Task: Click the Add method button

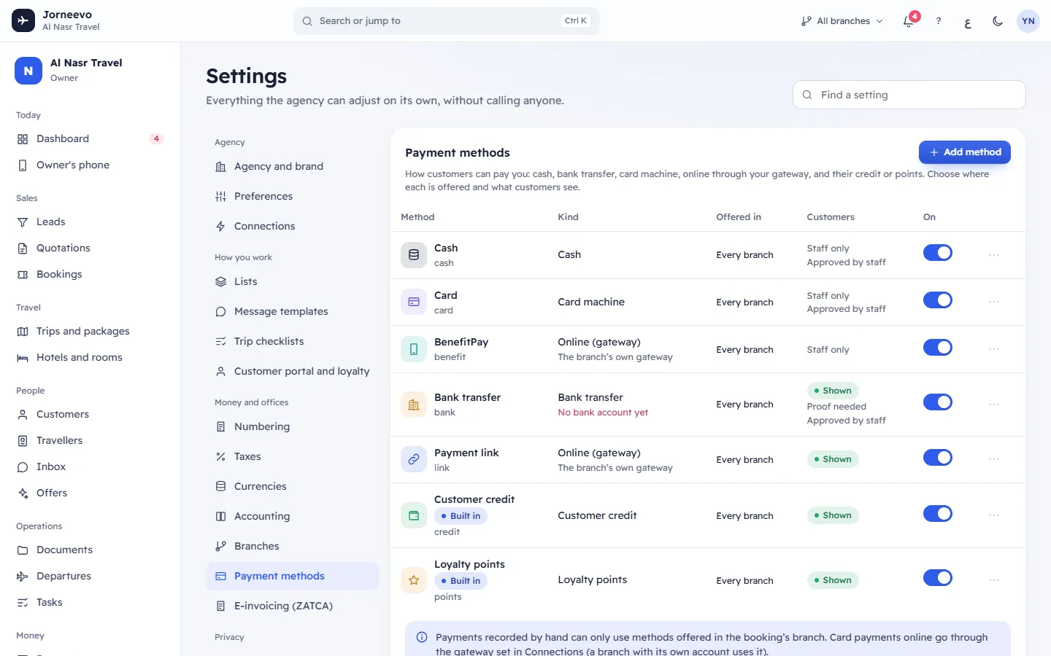Action: [965, 152]
